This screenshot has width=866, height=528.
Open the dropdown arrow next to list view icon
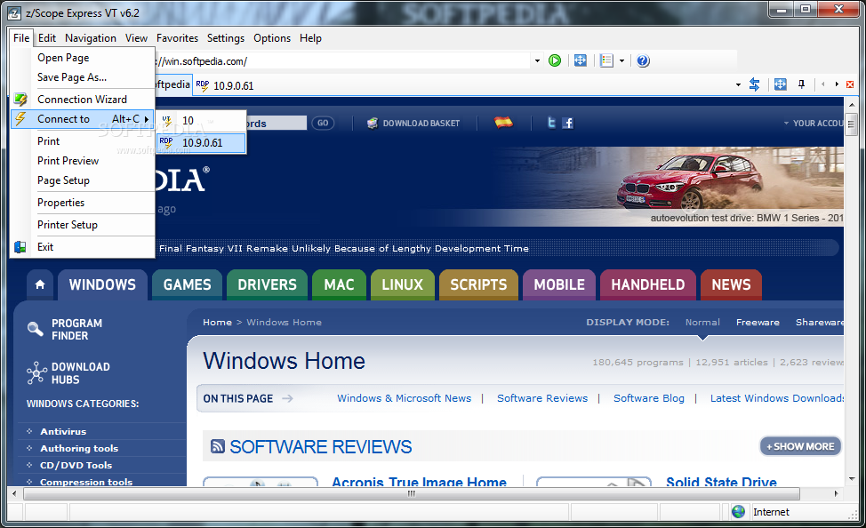point(621,60)
